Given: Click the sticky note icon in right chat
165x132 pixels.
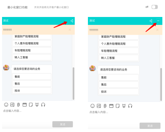Looking at the screenshot, I should pos(118,106).
